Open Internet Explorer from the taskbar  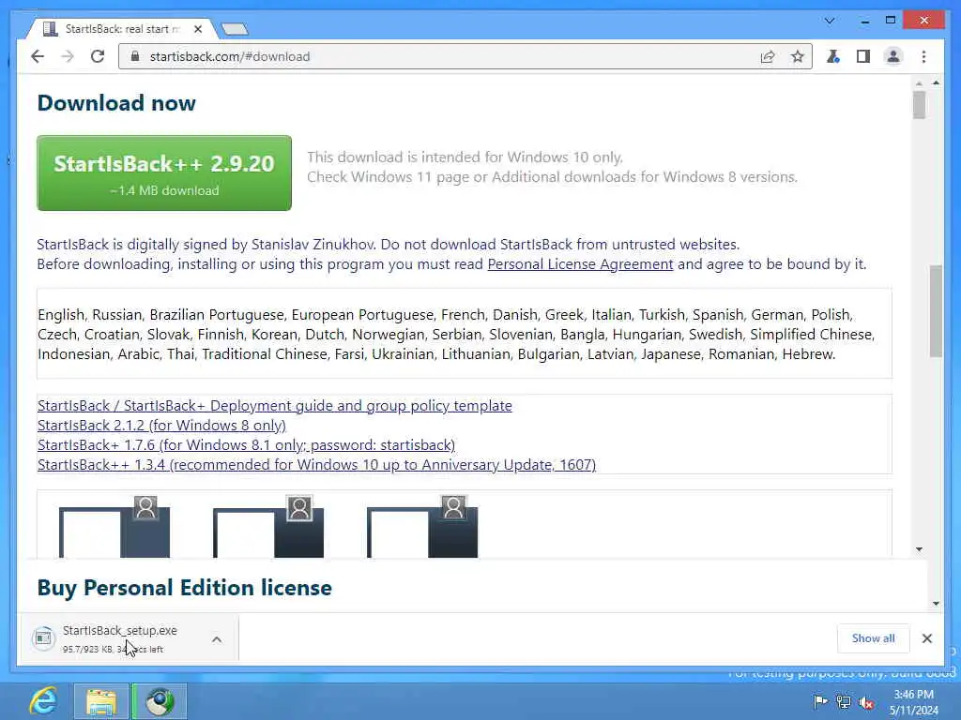coord(43,701)
